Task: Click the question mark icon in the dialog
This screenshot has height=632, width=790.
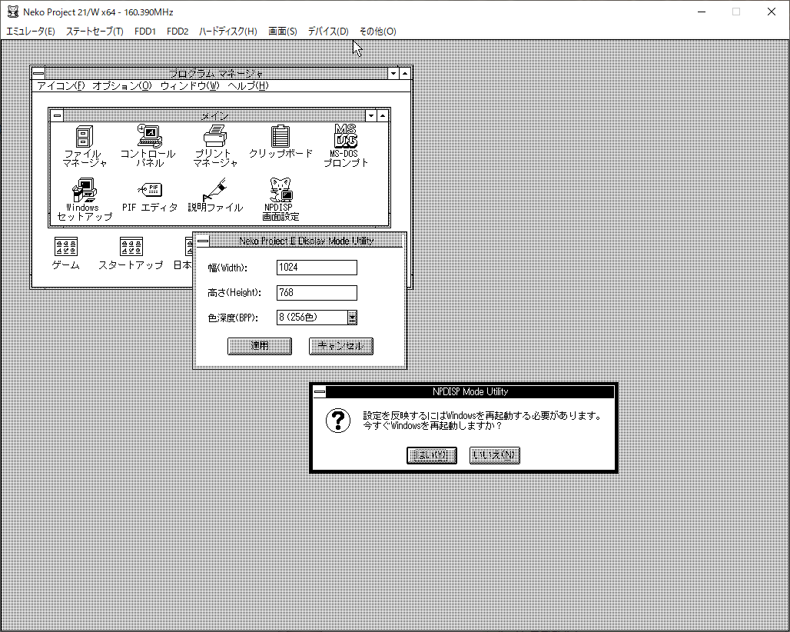Action: pyautogui.click(x=337, y=421)
